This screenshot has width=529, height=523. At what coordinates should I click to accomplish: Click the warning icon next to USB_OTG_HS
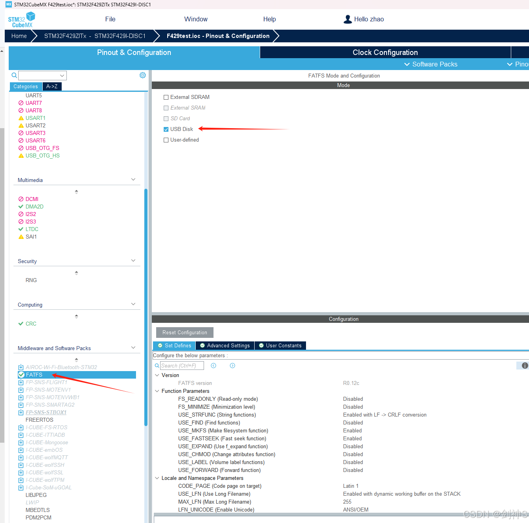tap(21, 155)
